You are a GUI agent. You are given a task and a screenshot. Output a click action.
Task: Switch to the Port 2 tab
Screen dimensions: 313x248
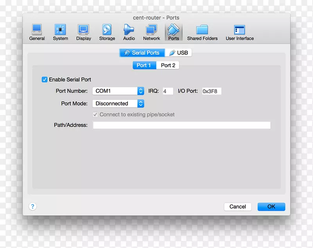click(168, 65)
